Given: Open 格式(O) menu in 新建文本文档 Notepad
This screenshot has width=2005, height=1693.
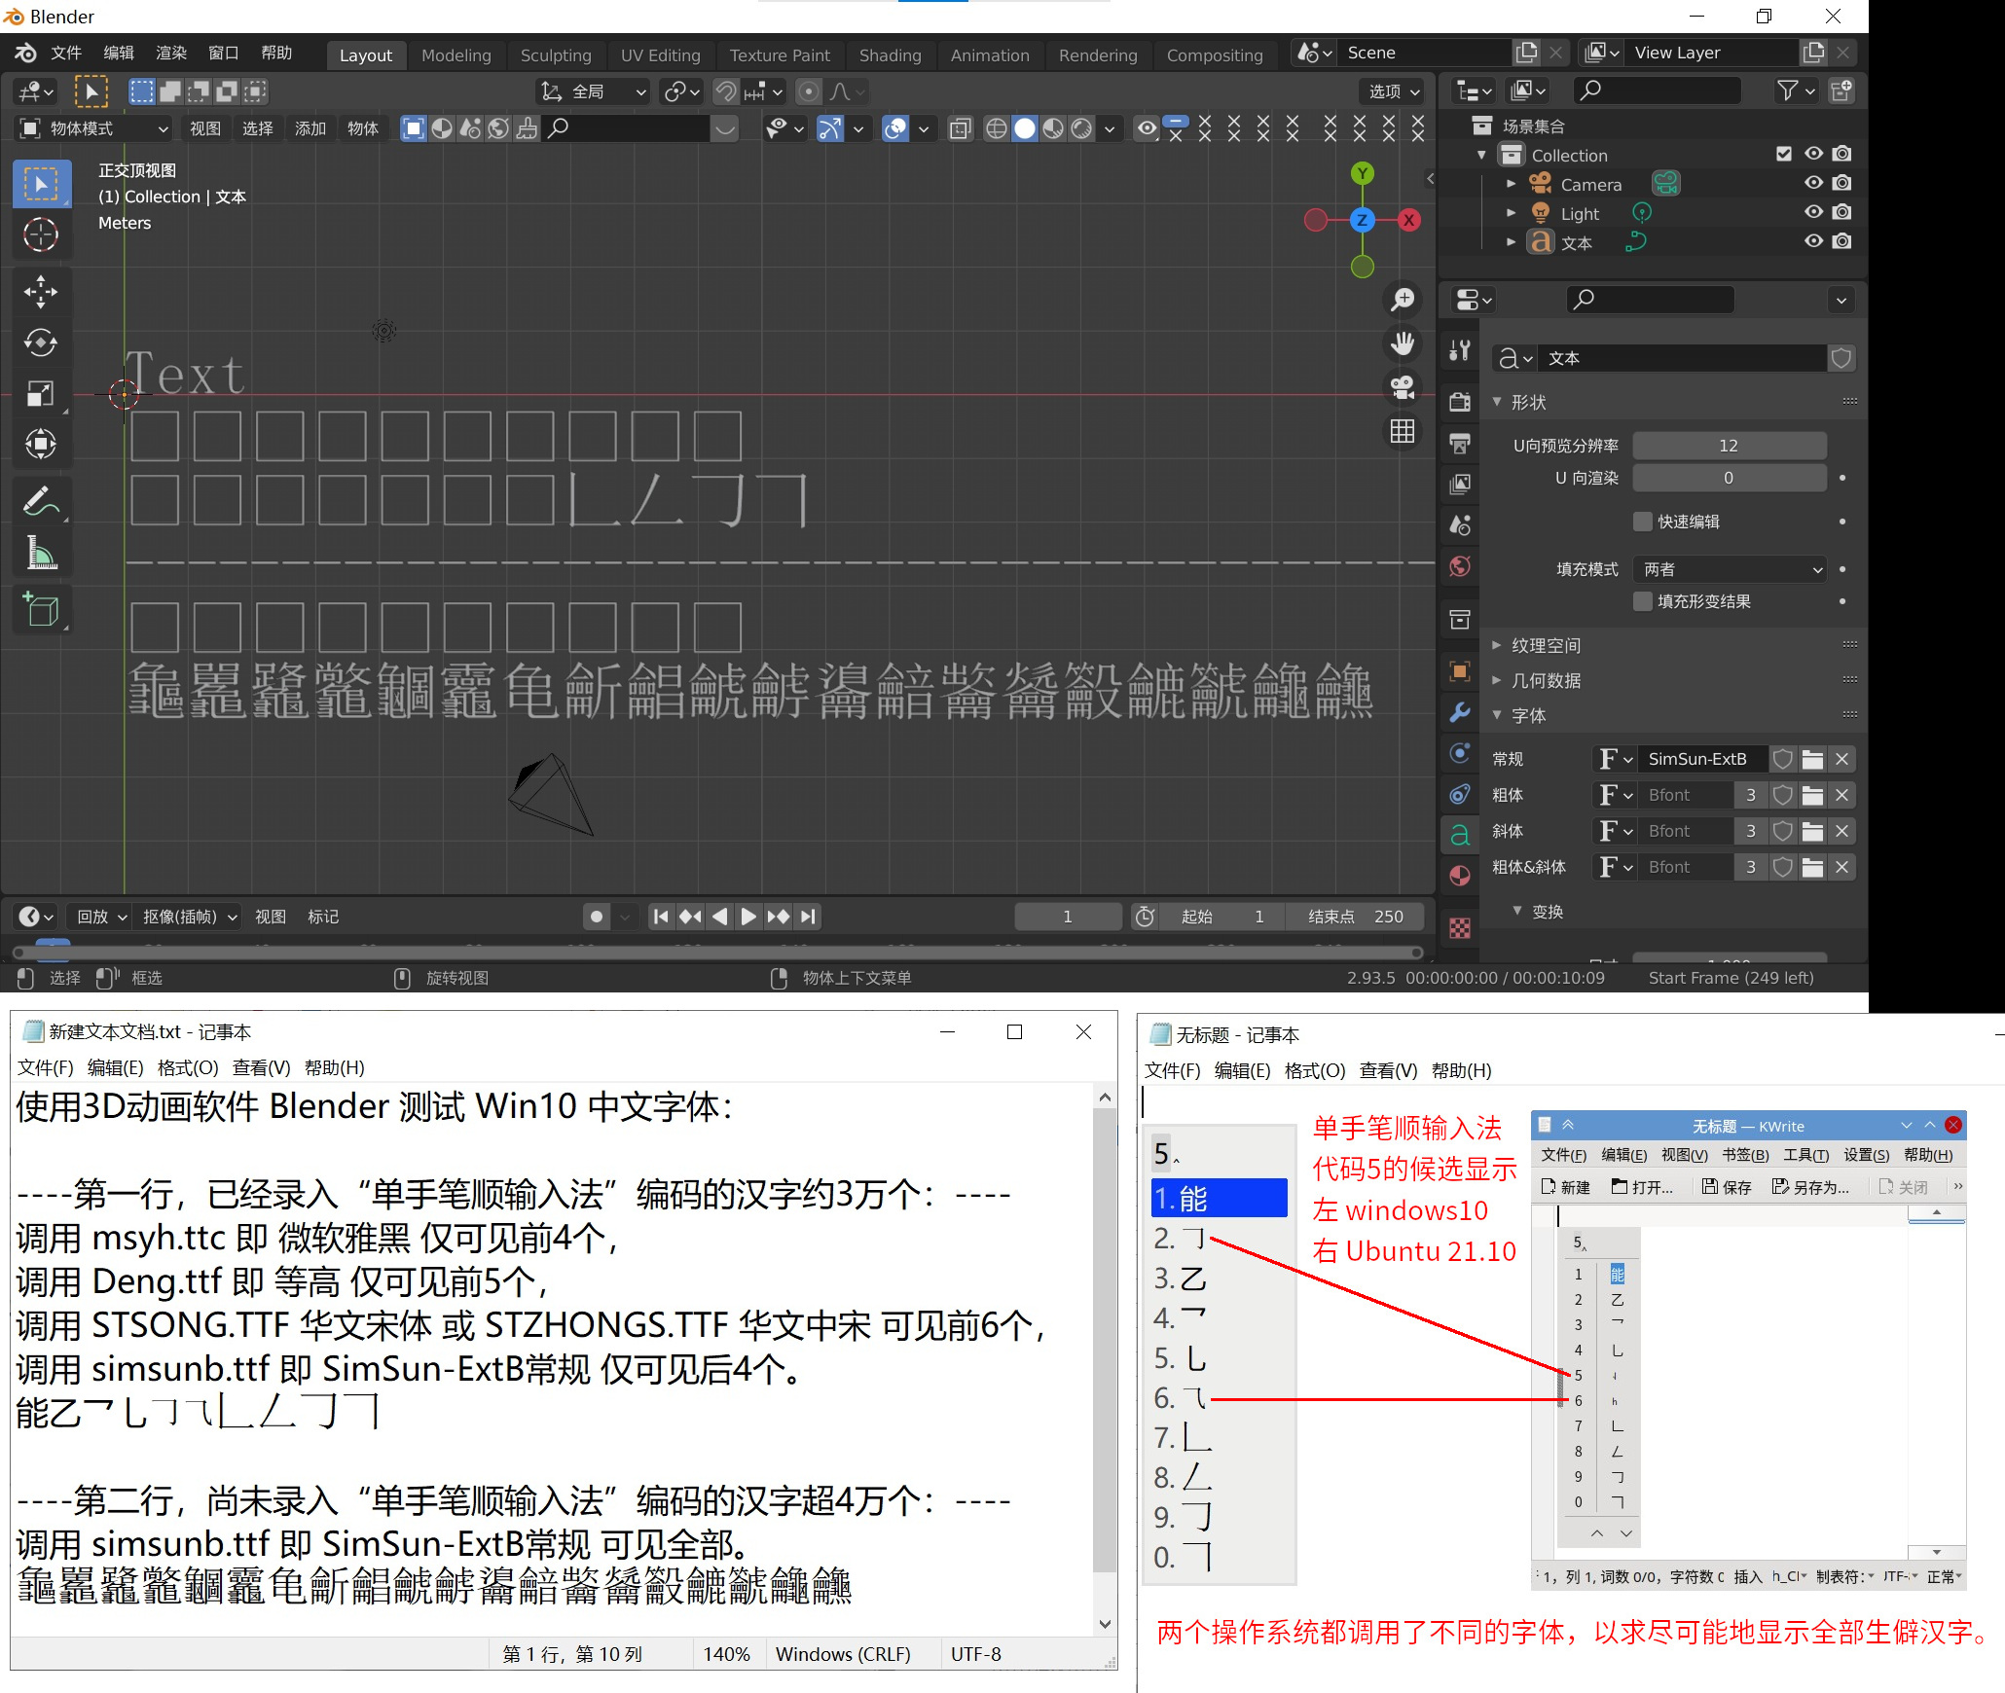Looking at the screenshot, I should [x=188, y=1067].
